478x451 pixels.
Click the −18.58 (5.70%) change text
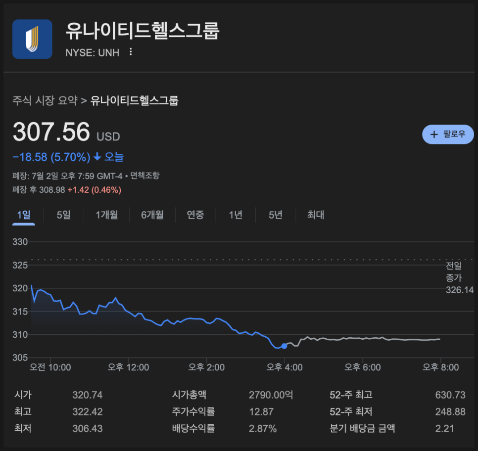point(51,157)
